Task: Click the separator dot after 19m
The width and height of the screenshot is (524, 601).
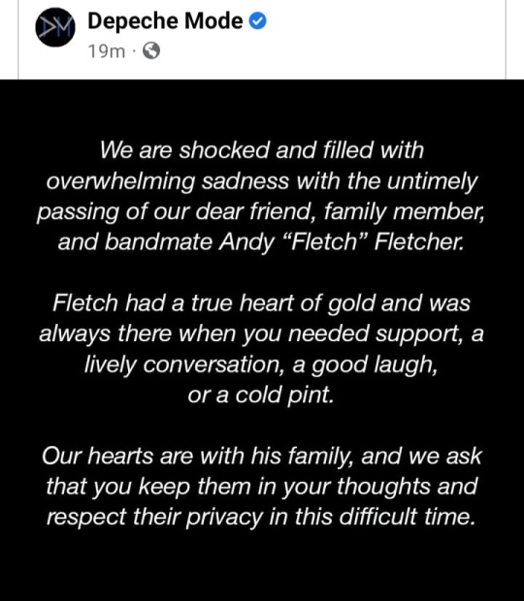Action: [134, 51]
